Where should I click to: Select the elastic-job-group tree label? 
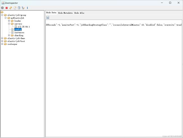[17, 15]
